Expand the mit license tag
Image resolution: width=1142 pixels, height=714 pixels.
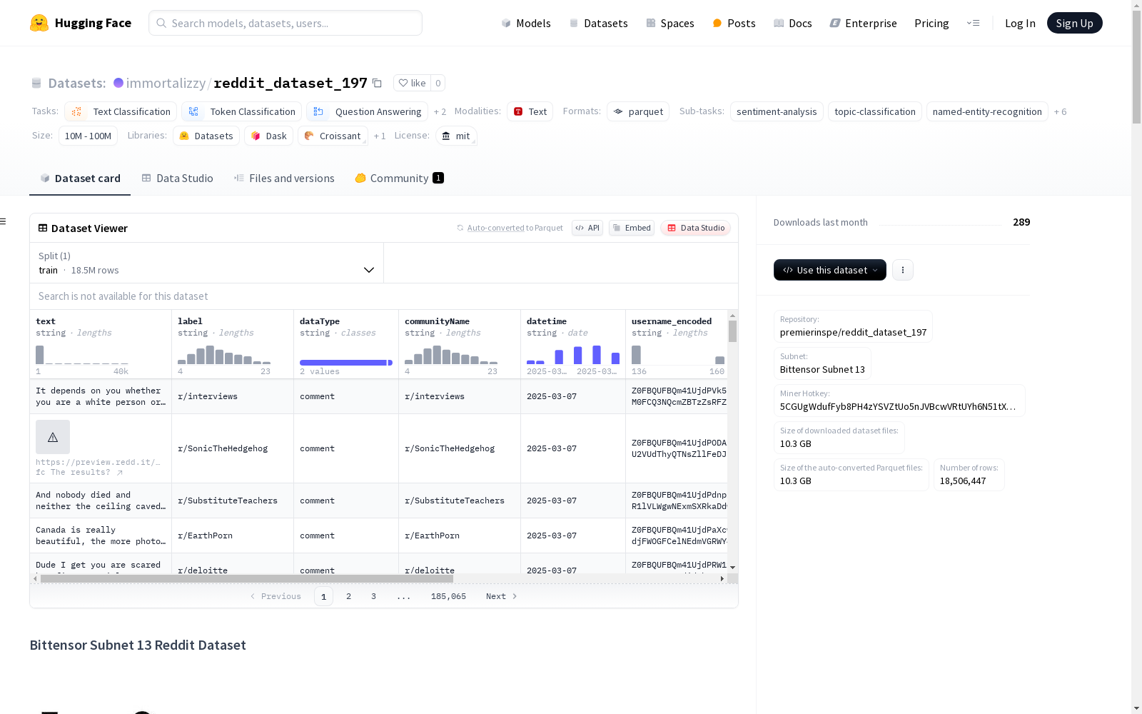[x=456, y=136]
